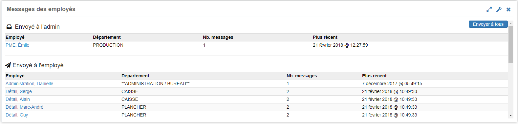
Task: Click the vertical scrollbar thumb
Action: click(x=510, y=44)
